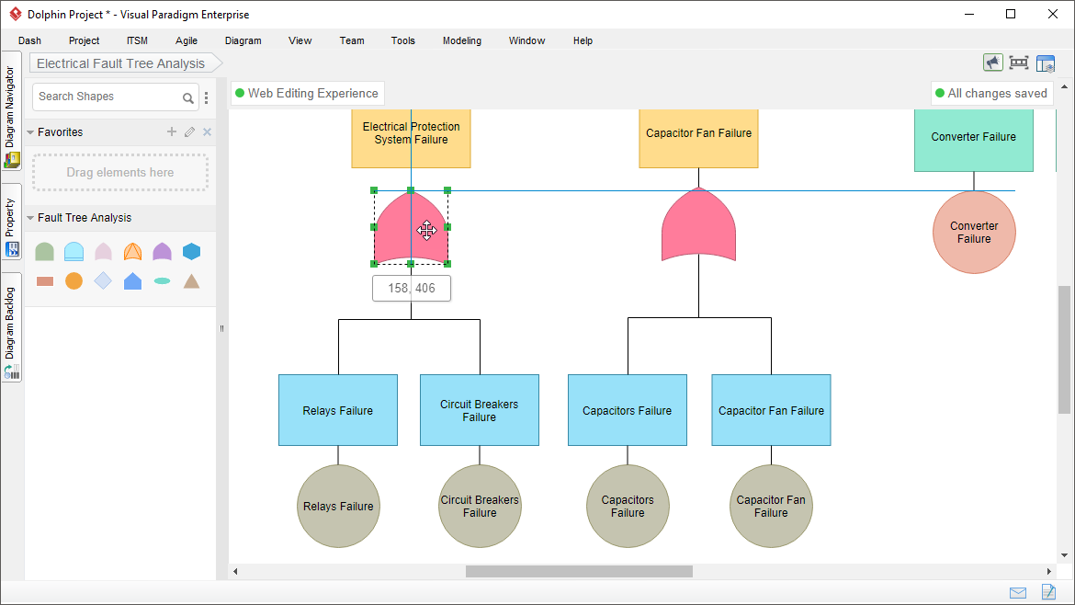This screenshot has height=605, width=1075.
Task: Select the blue hexagon shape in palette
Action: [x=191, y=252]
